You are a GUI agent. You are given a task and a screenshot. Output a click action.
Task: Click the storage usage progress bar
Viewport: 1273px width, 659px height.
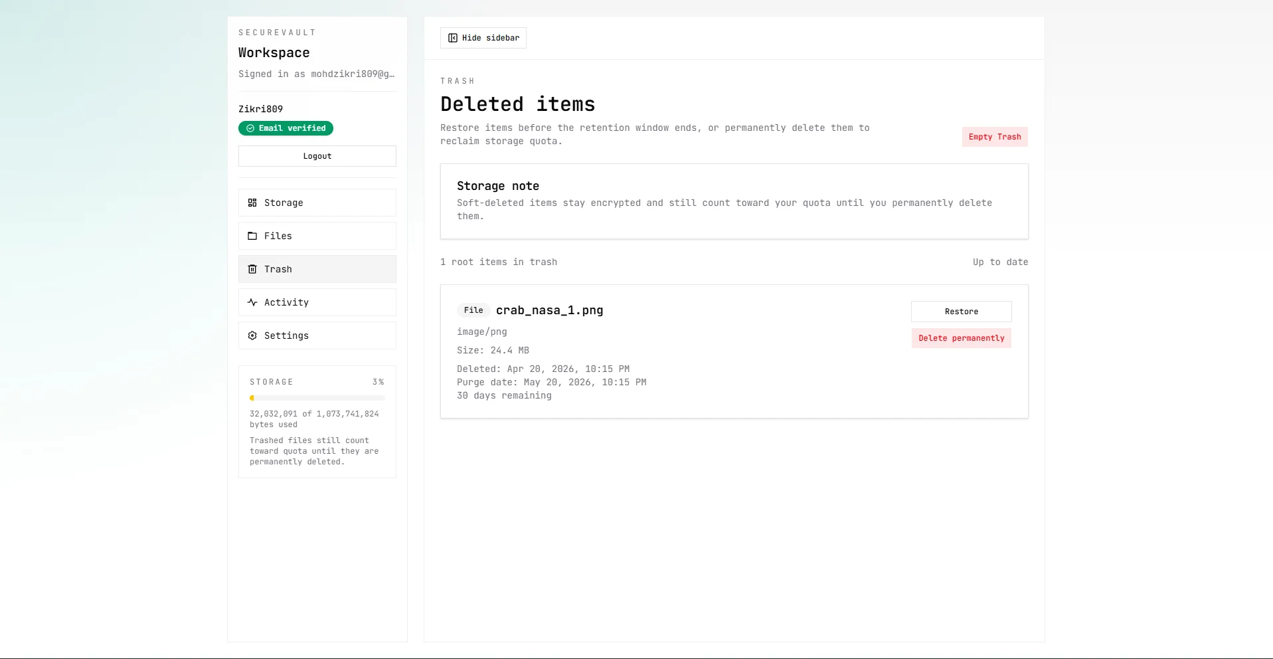click(x=317, y=398)
